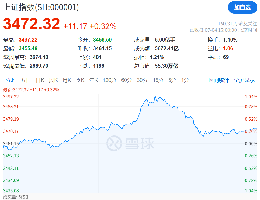
Task: Pick the 15分 interval tab
Action: click(x=158, y=80)
